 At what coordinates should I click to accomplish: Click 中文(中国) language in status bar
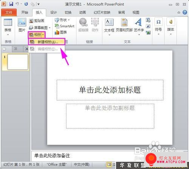pos(82,164)
